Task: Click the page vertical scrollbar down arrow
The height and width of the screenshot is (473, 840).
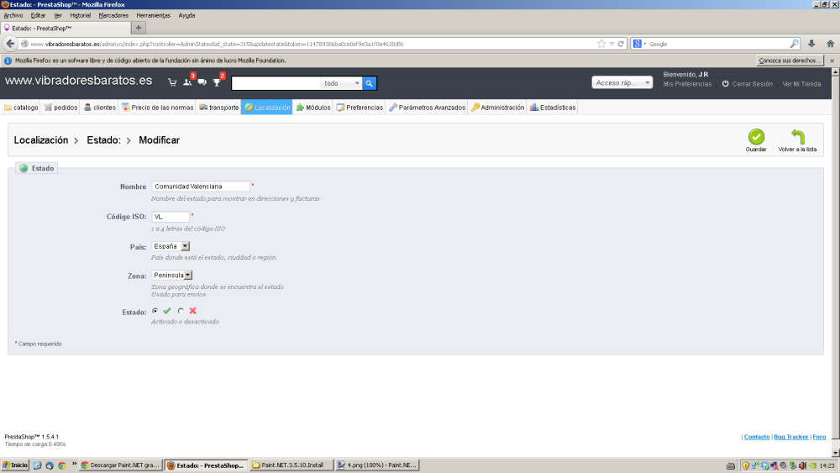Action: (835, 453)
